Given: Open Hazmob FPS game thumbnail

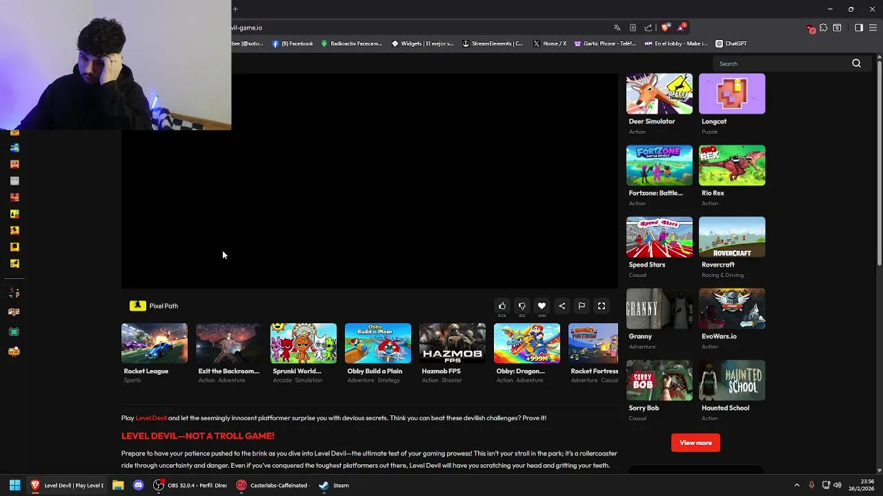Looking at the screenshot, I should coord(452,343).
